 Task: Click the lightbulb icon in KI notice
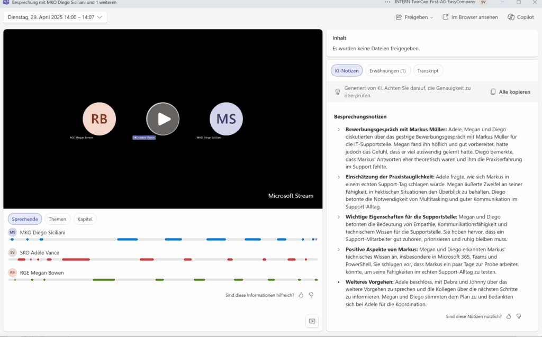(x=338, y=92)
